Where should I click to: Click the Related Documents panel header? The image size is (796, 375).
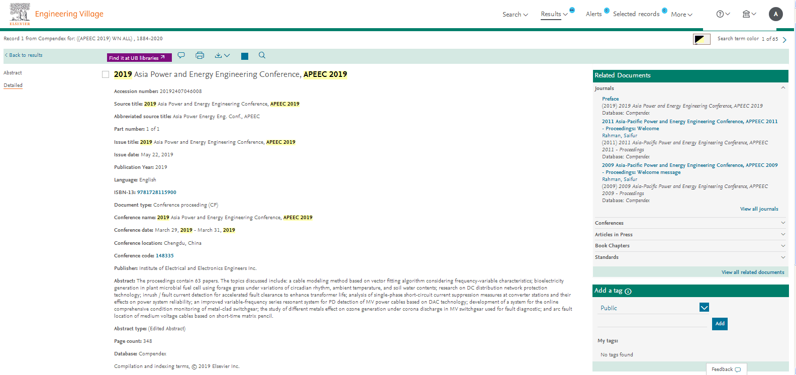690,76
